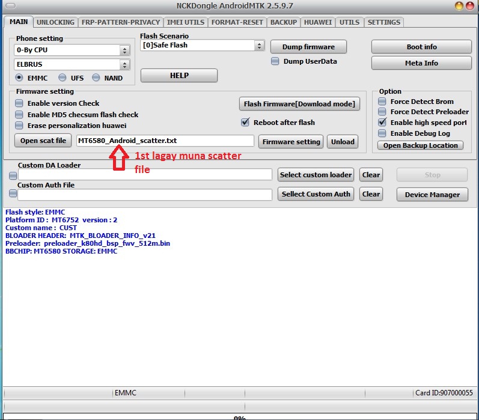The image size is (479, 420).
Task: Enable Force Detect Preloader option
Action: click(382, 112)
